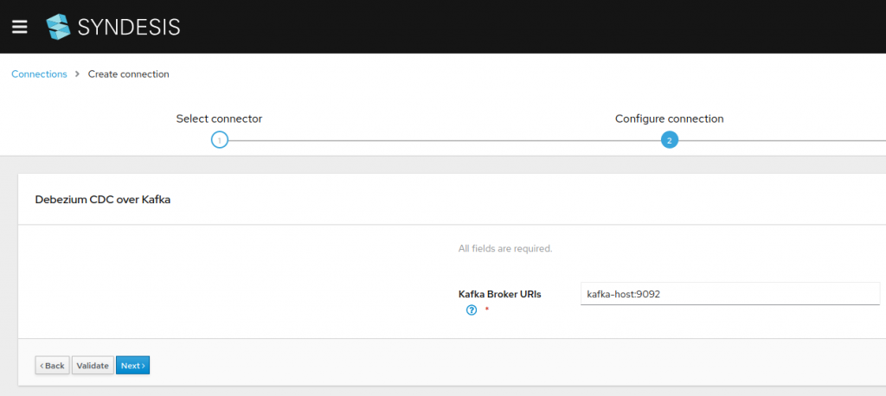Click the Syndesis cube logo icon
This screenshot has width=886, height=396.
(58, 27)
